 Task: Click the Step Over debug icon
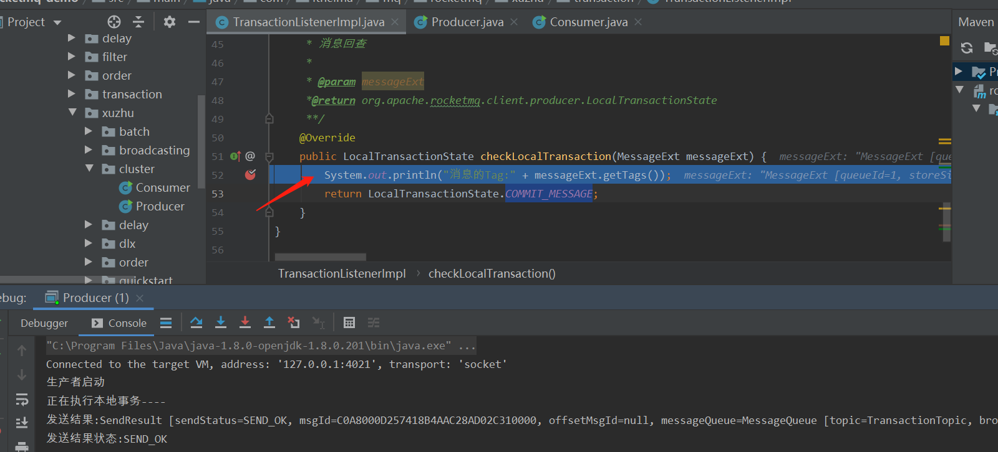(196, 323)
